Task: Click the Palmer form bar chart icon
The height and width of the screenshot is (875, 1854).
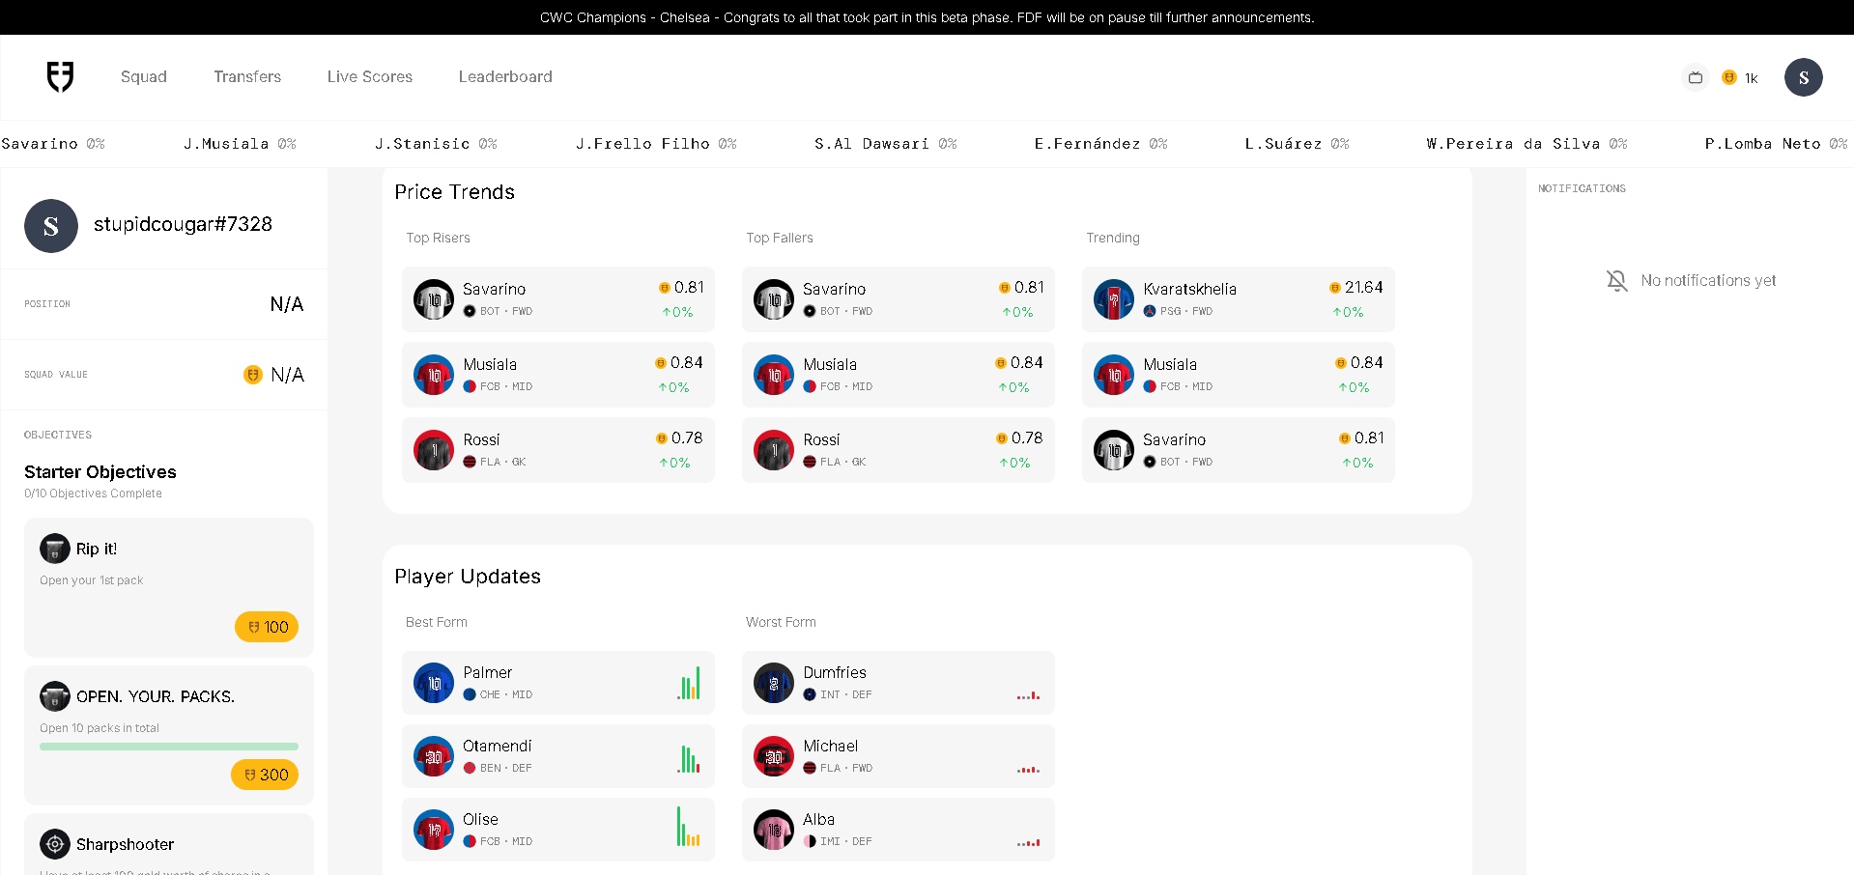Action: tap(689, 683)
